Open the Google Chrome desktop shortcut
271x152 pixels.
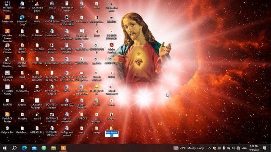[x=7, y=48]
